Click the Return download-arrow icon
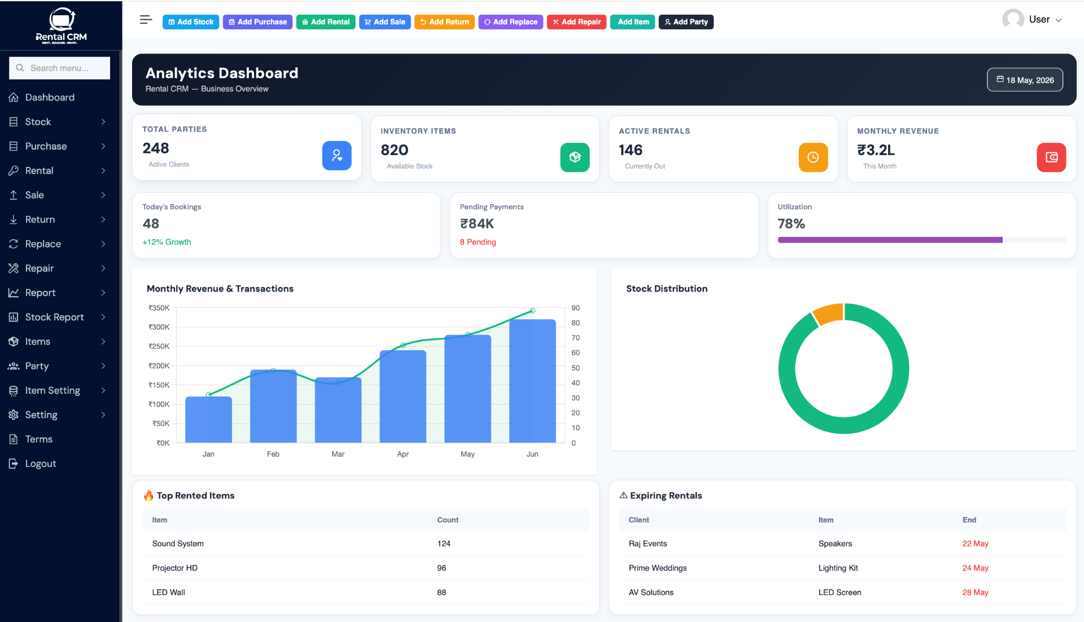Viewport: 1084px width, 622px height. (x=14, y=219)
